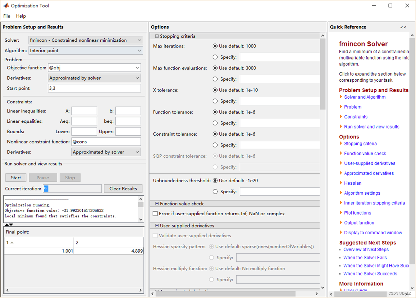Select Use default: 1e-10 for X tolerance

pyautogui.click(x=215, y=90)
